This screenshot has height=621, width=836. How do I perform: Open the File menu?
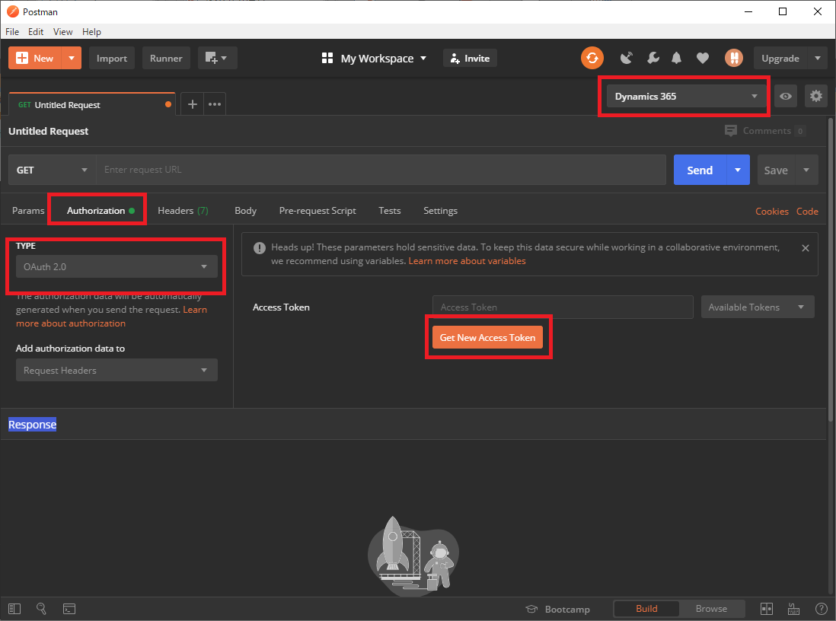click(12, 32)
